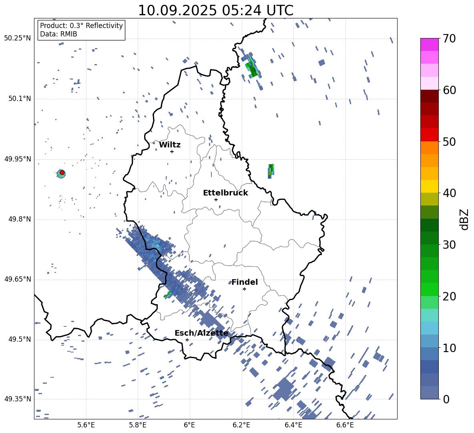This screenshot has width=474, height=433.
Task: Click the 6.6°E longitude label
Action: coord(345,425)
